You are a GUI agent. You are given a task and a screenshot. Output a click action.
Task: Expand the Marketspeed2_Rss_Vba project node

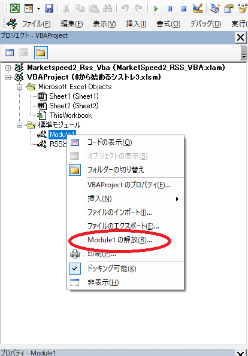8,68
